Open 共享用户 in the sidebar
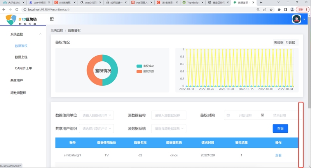The width and height of the screenshot is (311, 168). pyautogui.click(x=17, y=80)
